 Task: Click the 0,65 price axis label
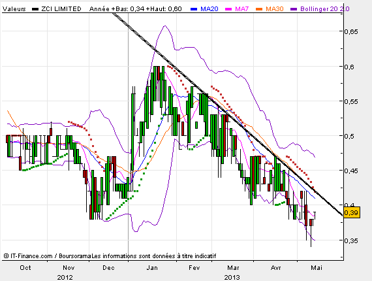pos(351,31)
